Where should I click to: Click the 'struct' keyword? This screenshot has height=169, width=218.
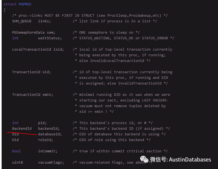click(10, 4)
